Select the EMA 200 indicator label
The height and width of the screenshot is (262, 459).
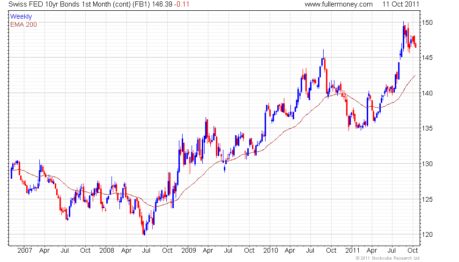pos(23,24)
